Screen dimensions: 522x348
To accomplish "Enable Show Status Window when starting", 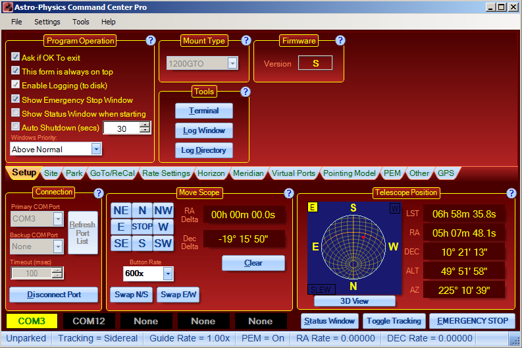I will pos(15,113).
